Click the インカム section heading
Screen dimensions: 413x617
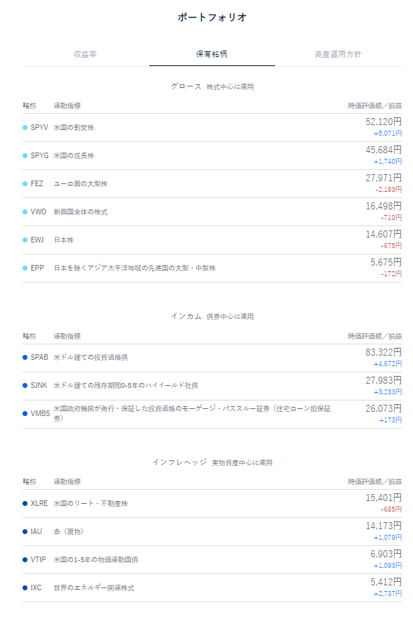186,316
